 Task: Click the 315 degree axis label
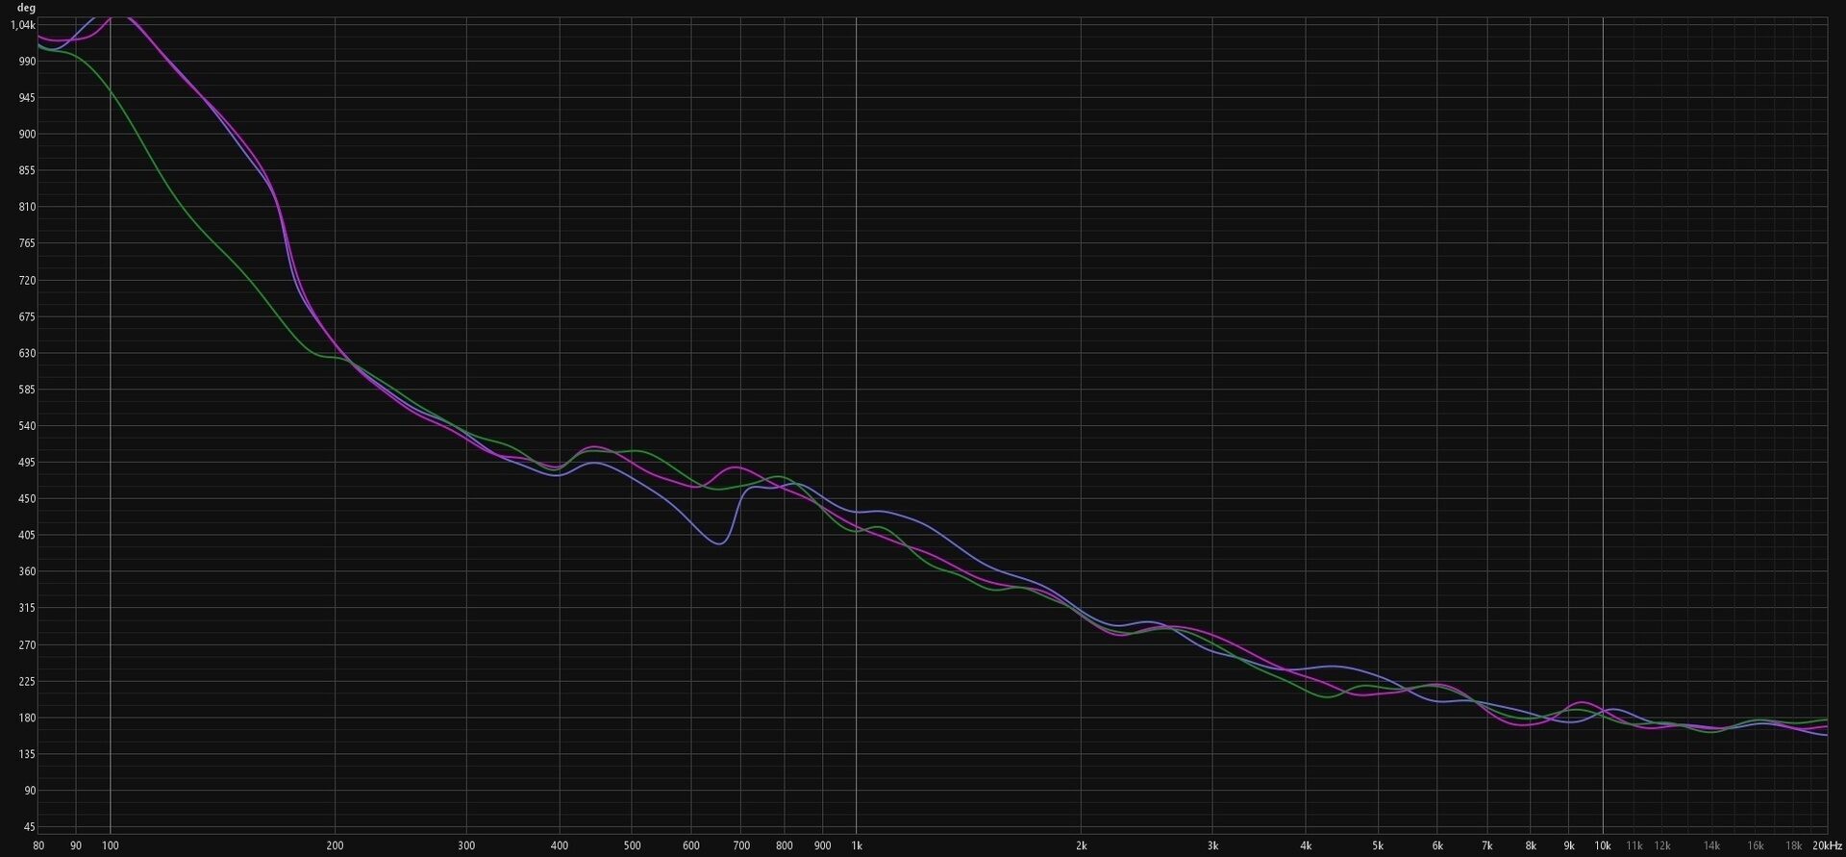tap(27, 609)
